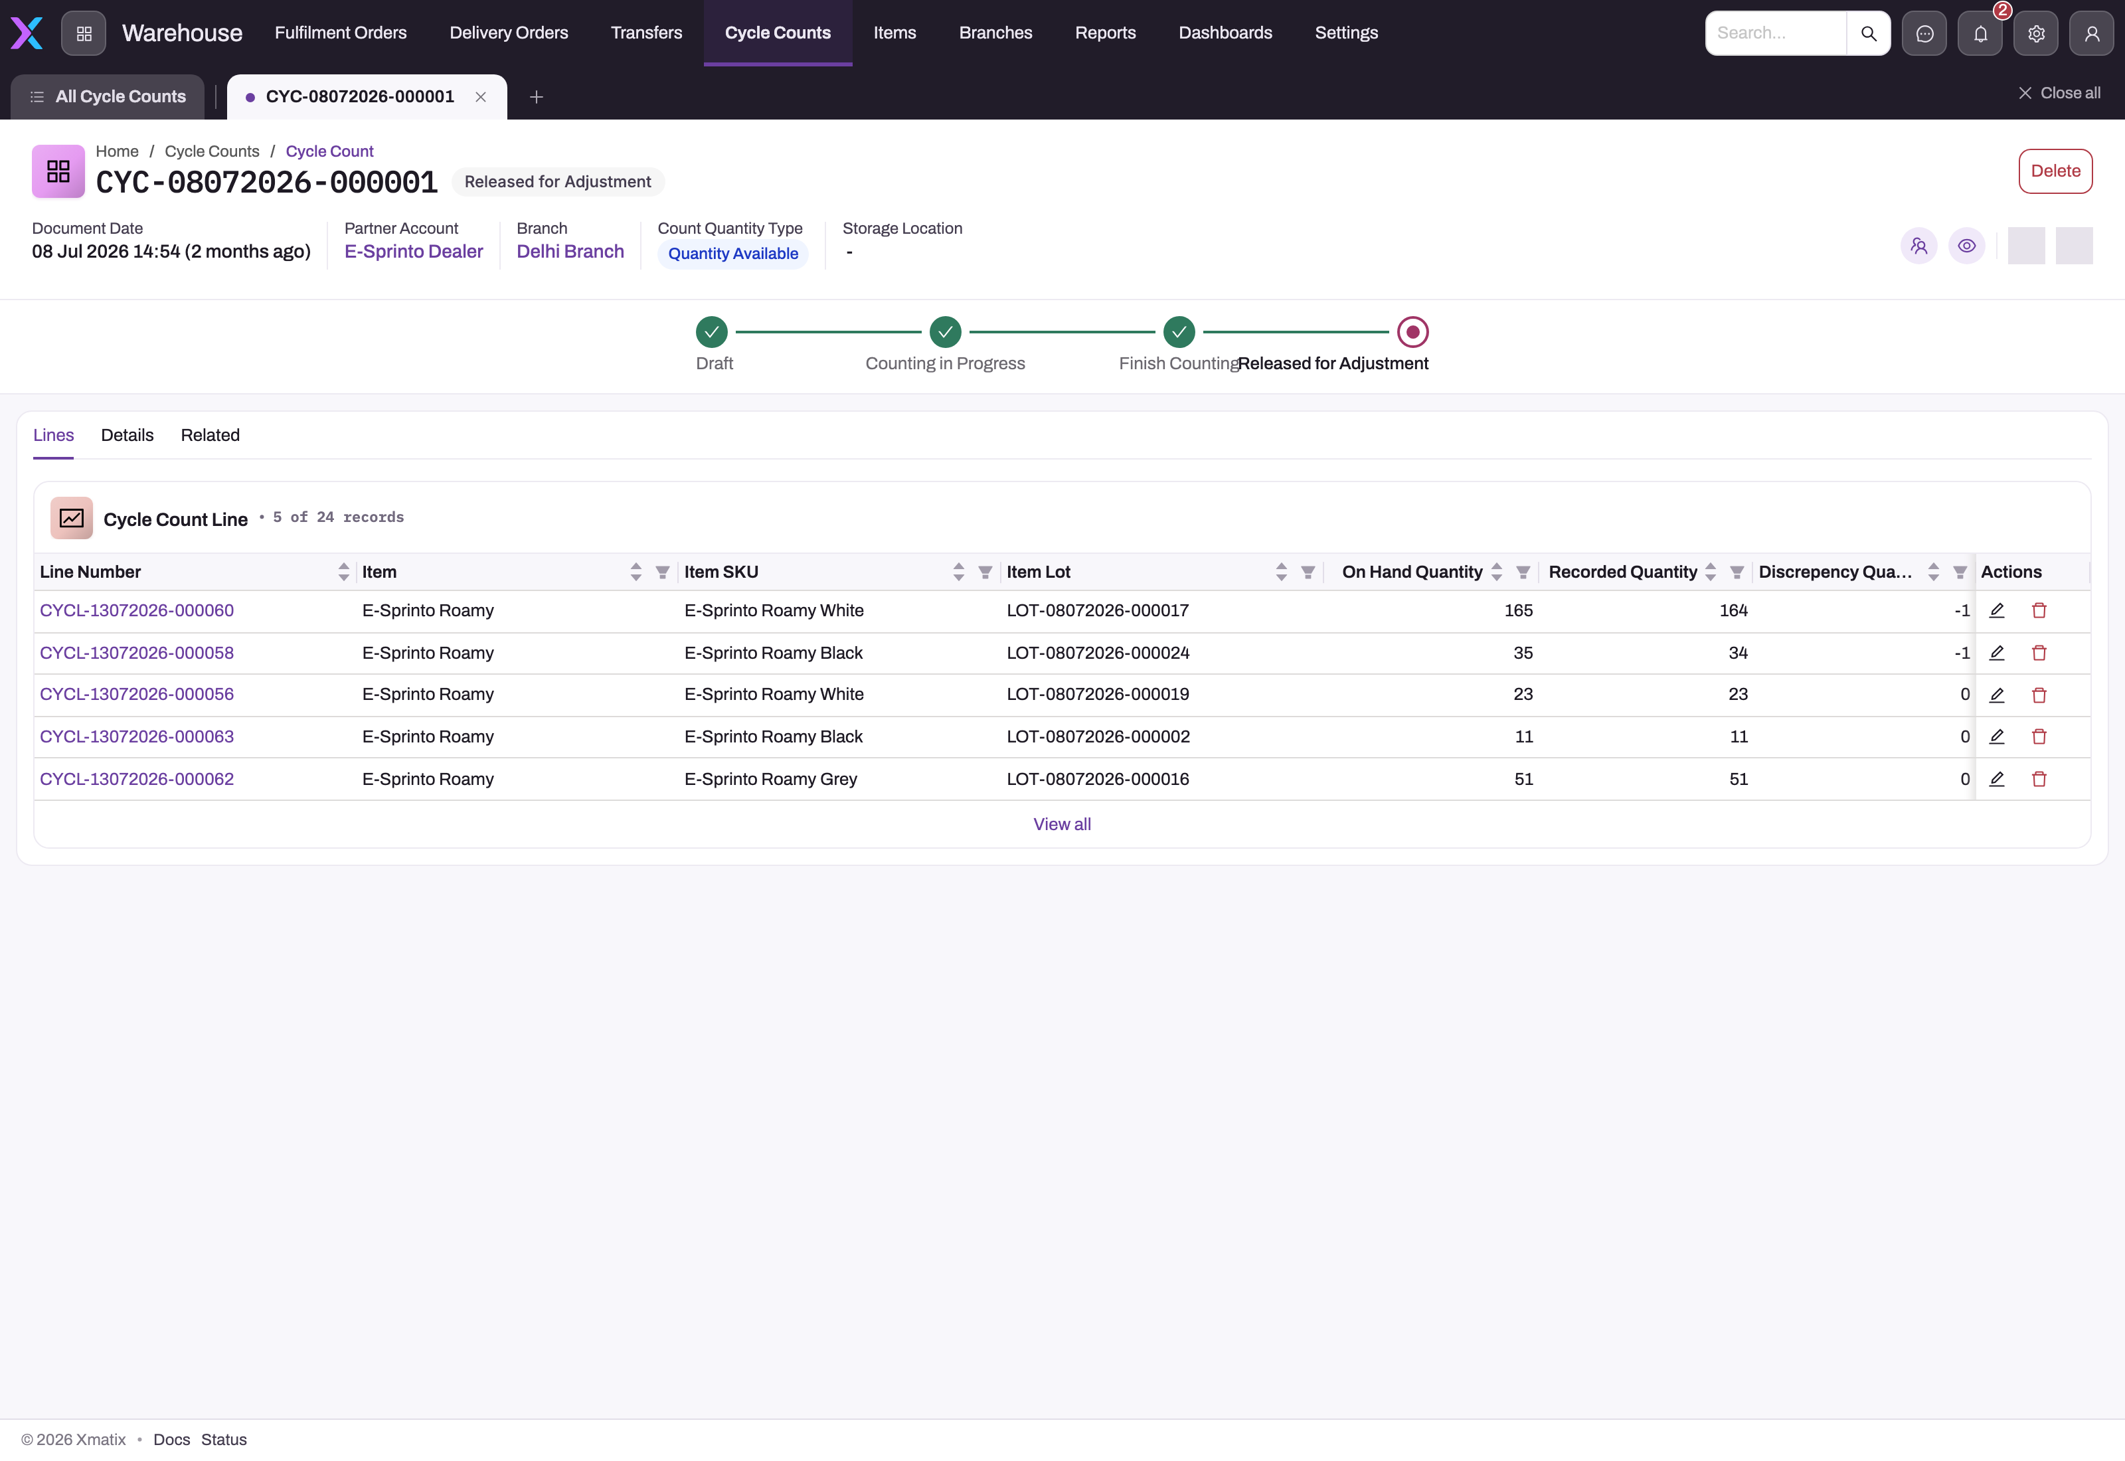Open Dashboards

pos(1225,33)
